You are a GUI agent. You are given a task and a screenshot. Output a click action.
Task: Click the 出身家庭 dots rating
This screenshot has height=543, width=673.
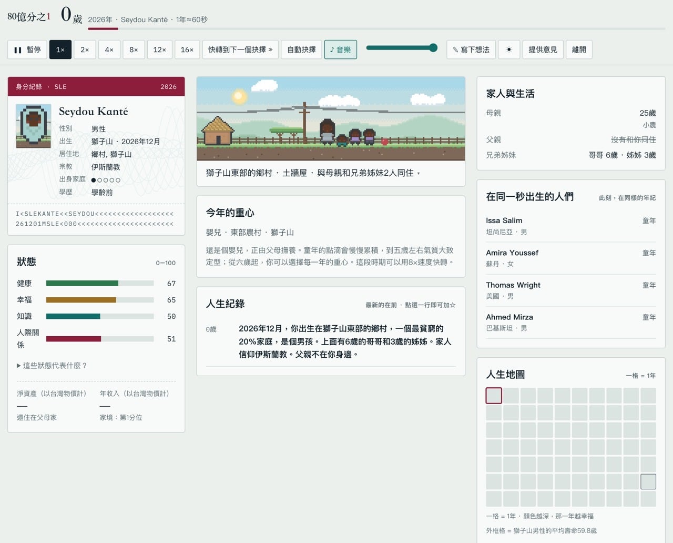pyautogui.click(x=106, y=180)
